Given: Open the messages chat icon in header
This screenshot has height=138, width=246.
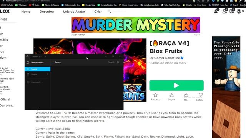Looking at the screenshot, I should (x=232, y=11).
